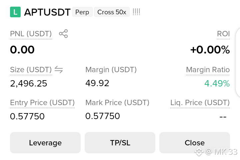Toggle size unit with the swap arrows icon
The image size is (240, 160).
pyautogui.click(x=59, y=70)
